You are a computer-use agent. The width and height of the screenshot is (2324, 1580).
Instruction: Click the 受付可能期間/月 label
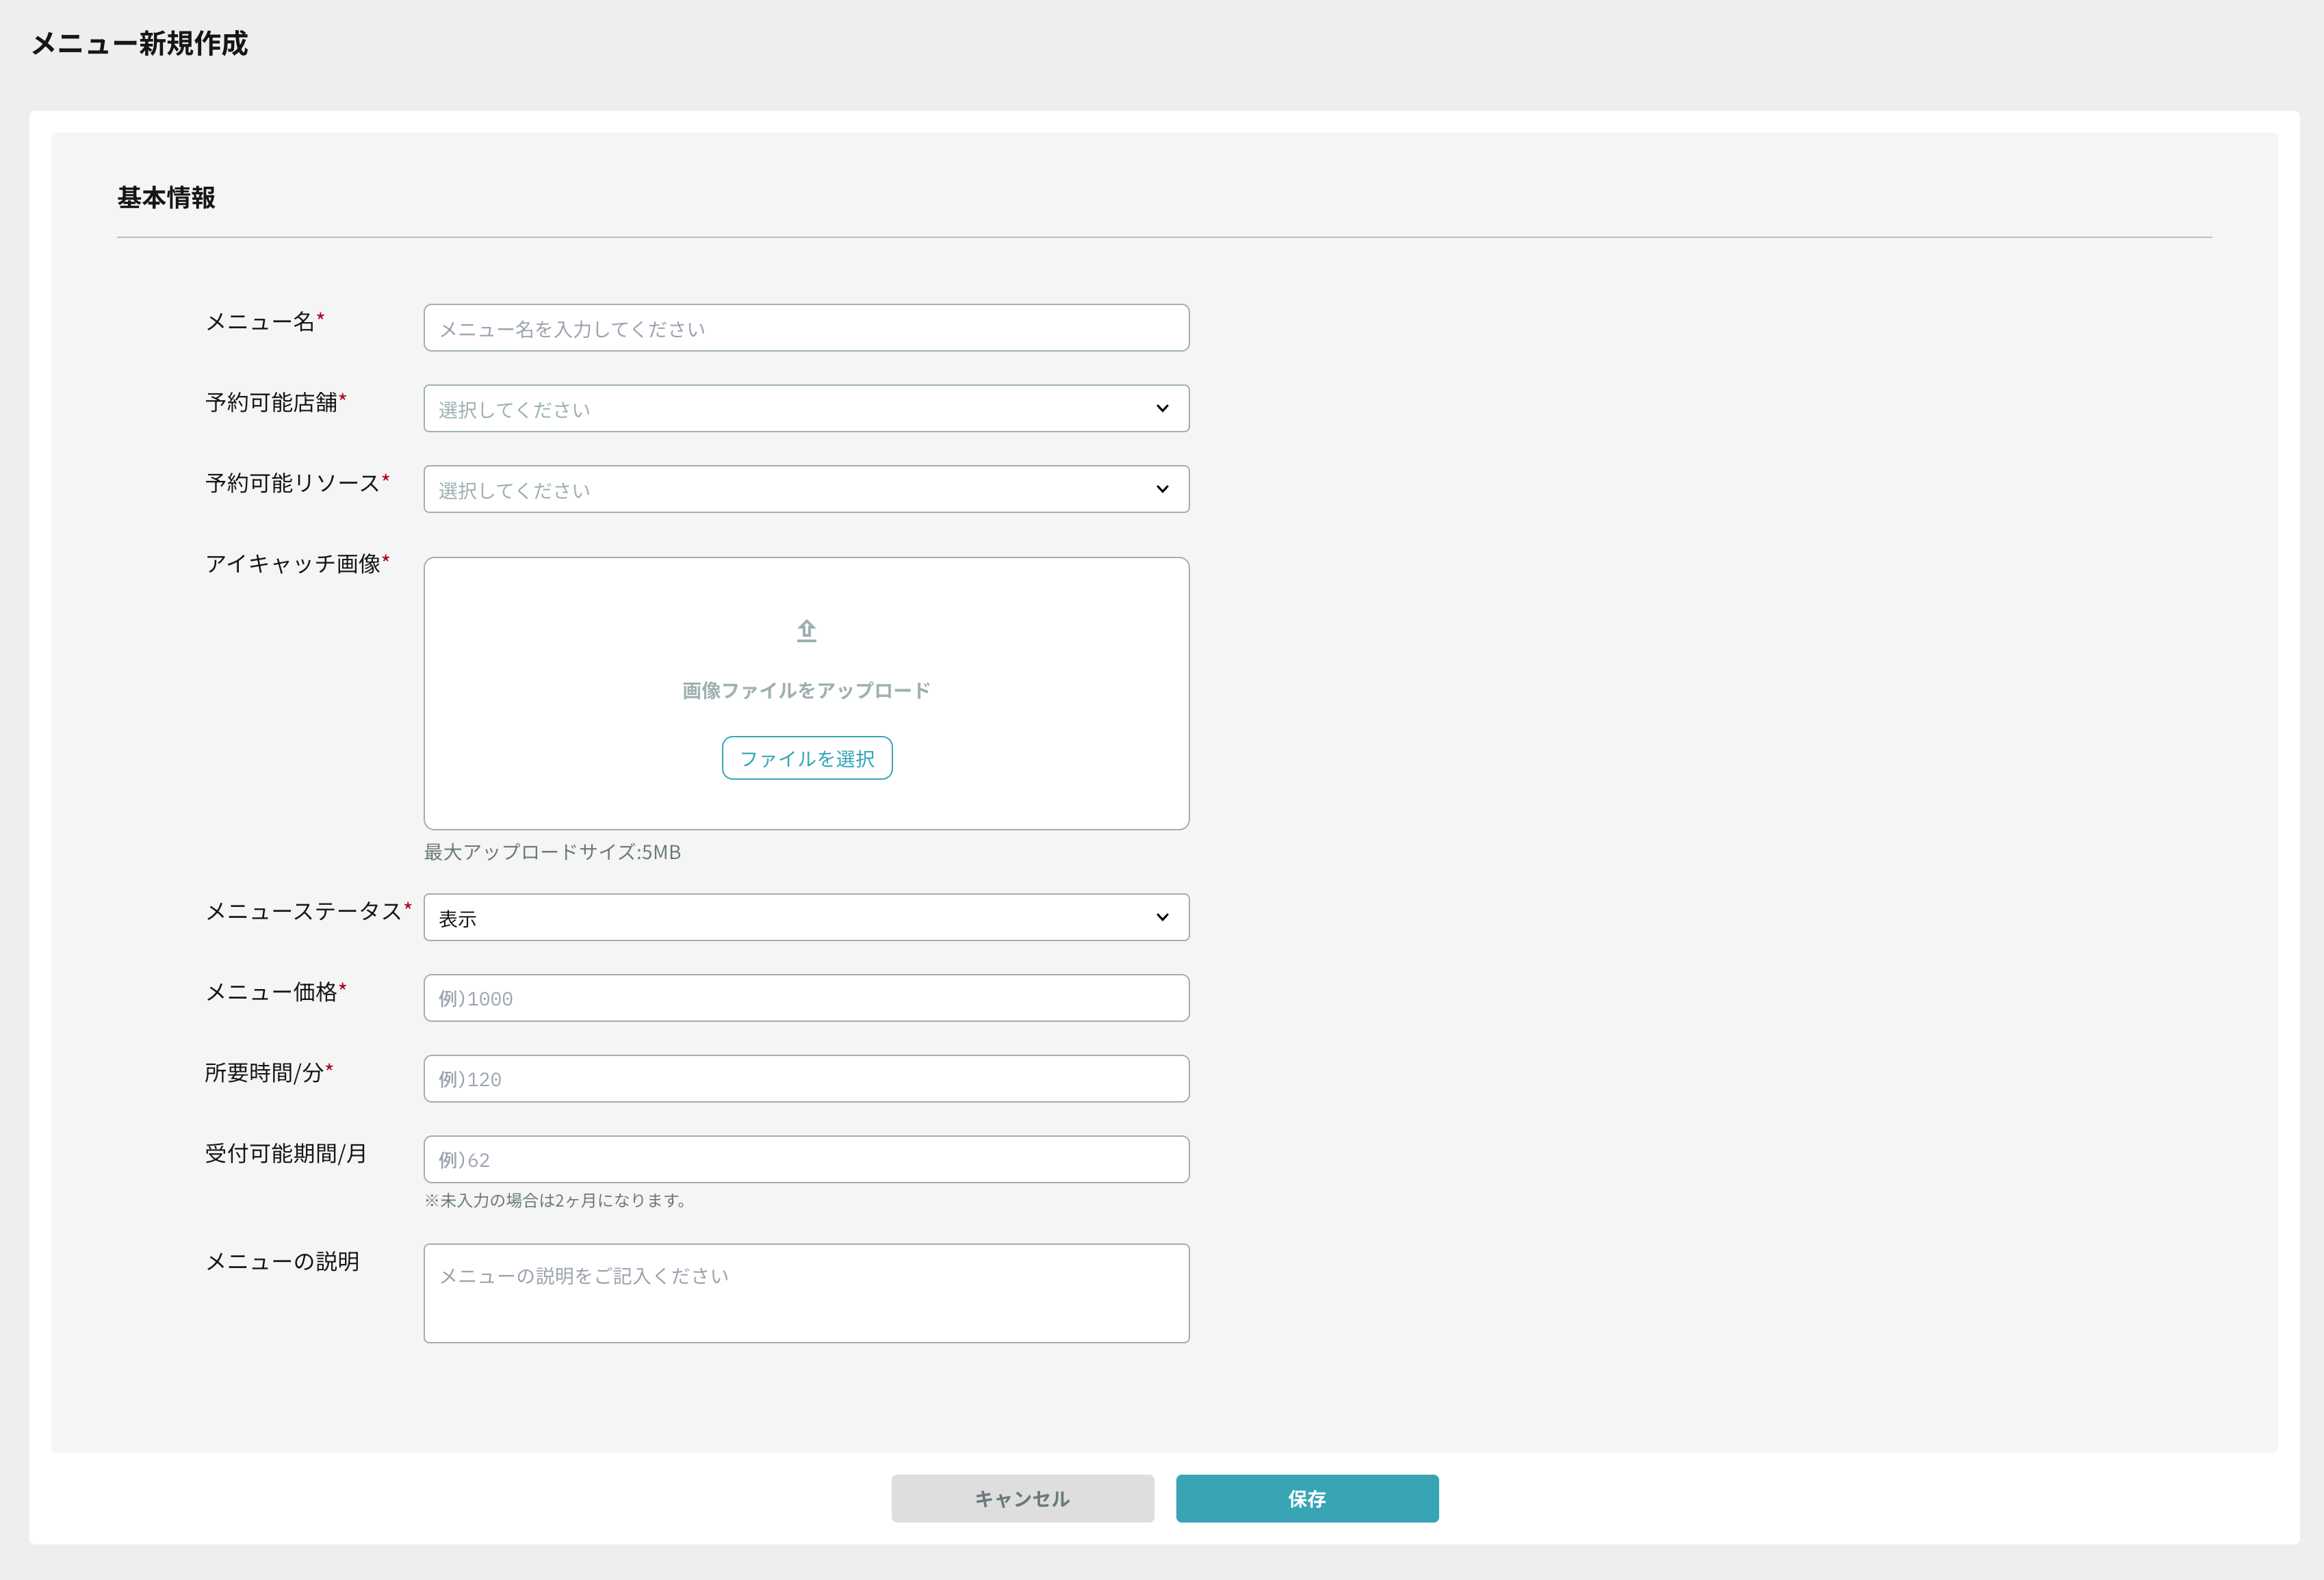point(286,1153)
